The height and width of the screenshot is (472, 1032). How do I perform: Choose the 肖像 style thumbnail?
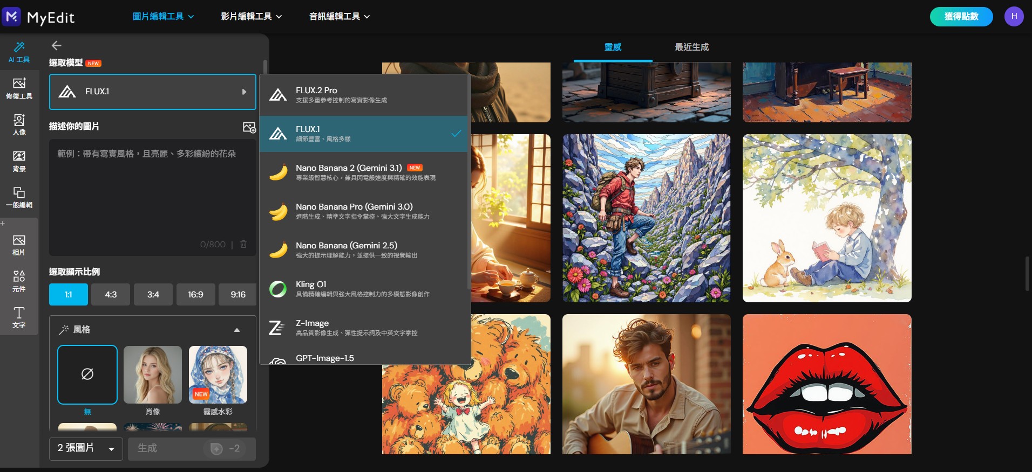153,374
